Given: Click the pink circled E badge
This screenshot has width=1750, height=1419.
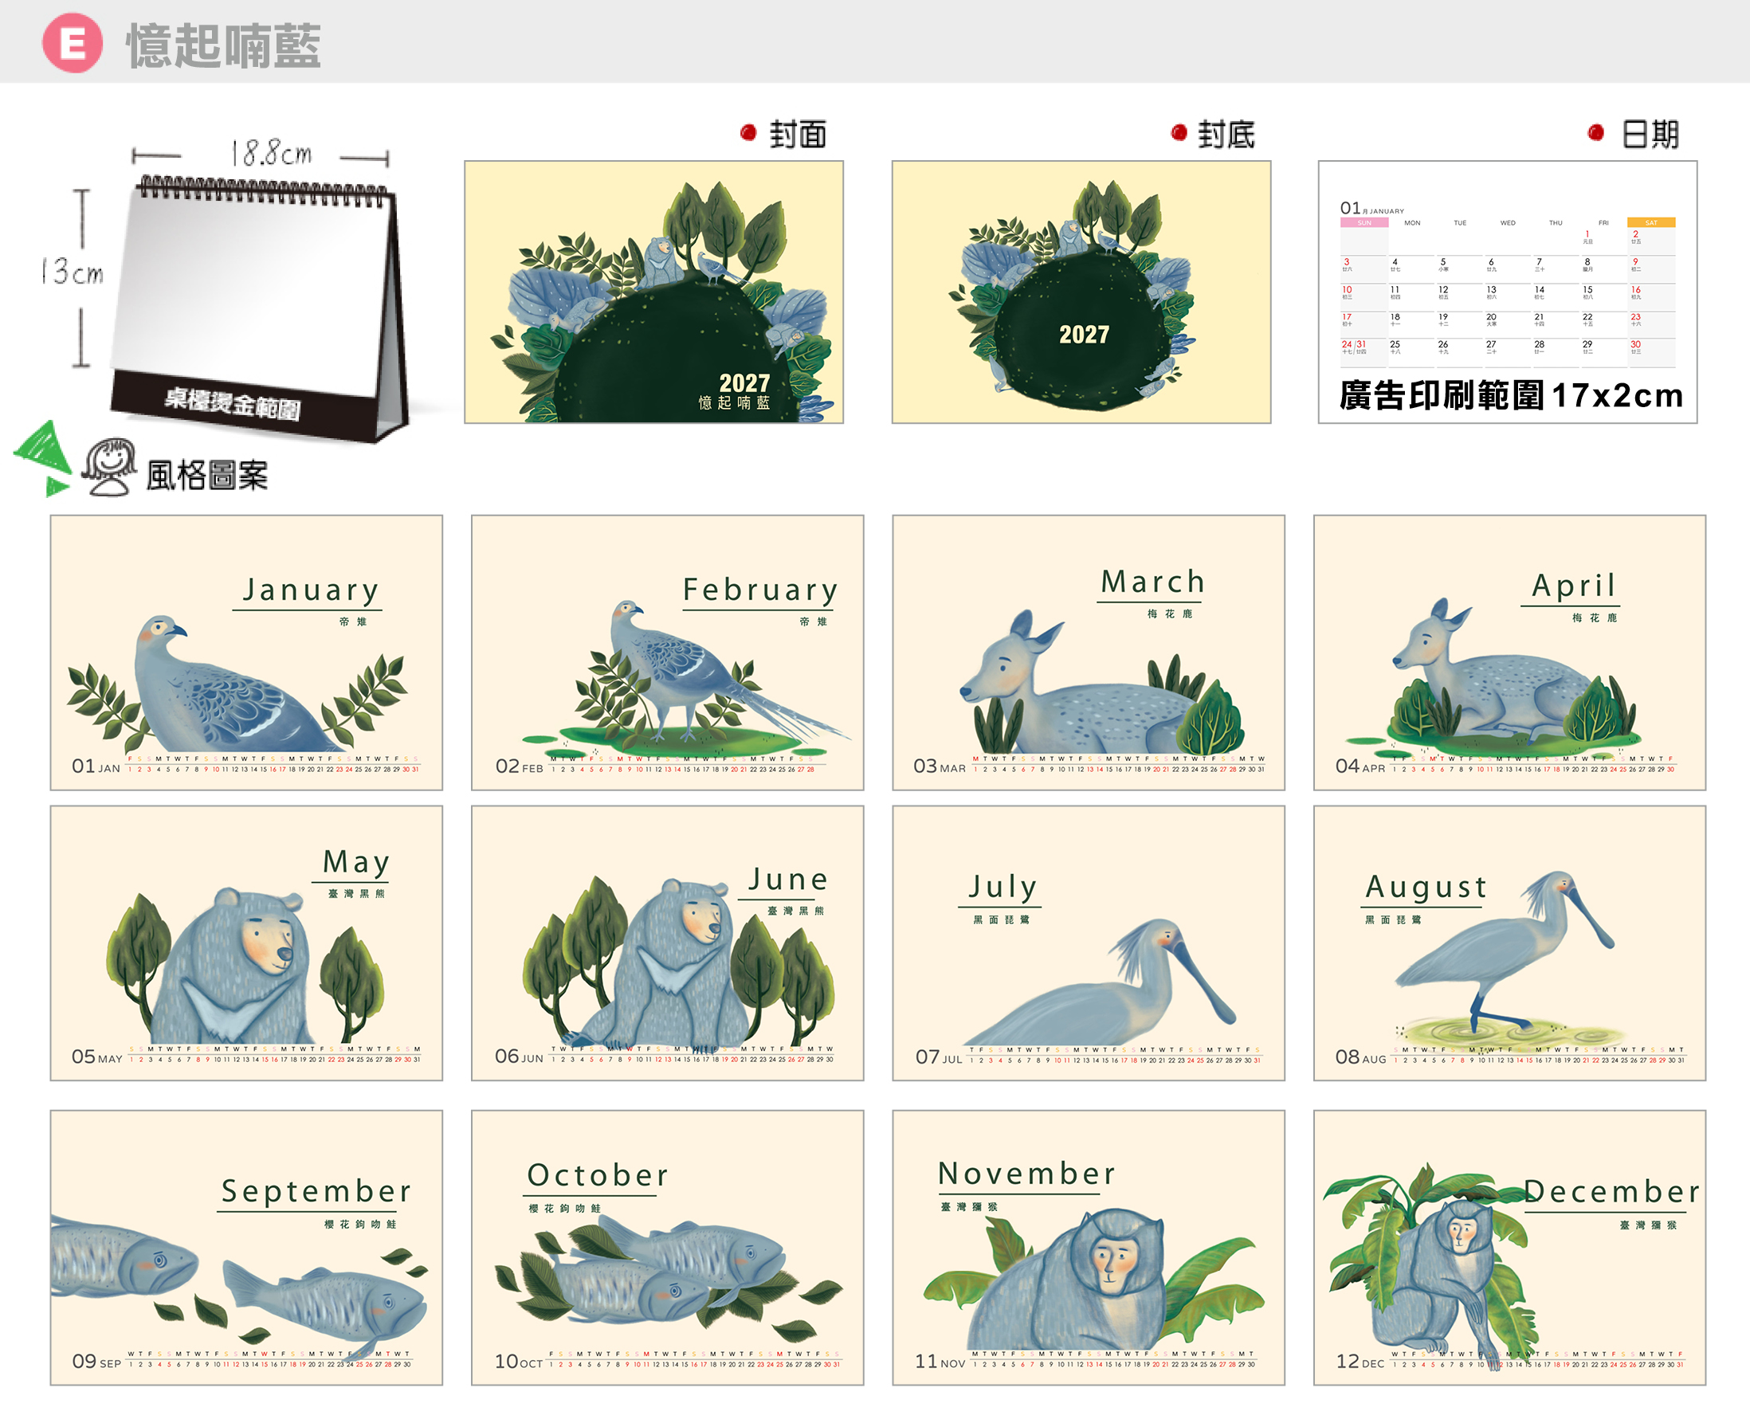Looking at the screenshot, I should (x=72, y=43).
